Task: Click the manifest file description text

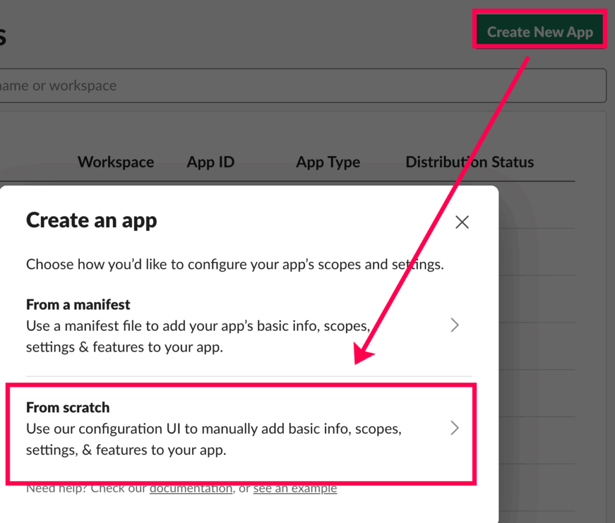Action: tap(198, 337)
